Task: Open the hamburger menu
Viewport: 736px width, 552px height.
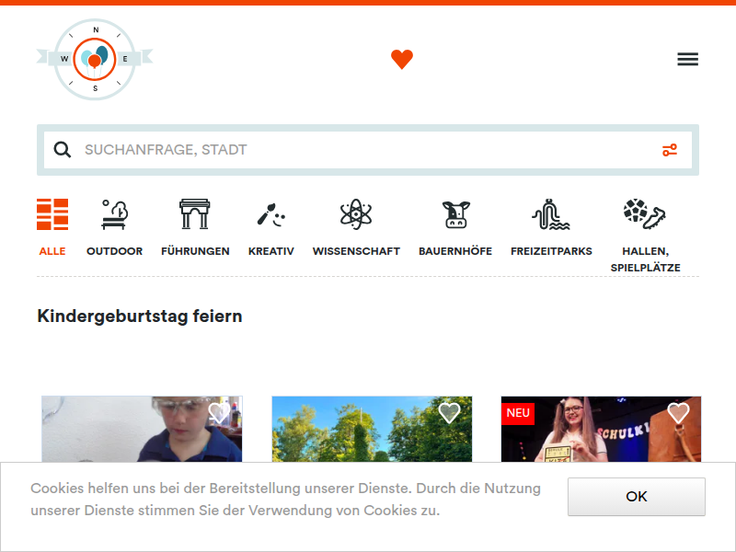Action: [687, 59]
